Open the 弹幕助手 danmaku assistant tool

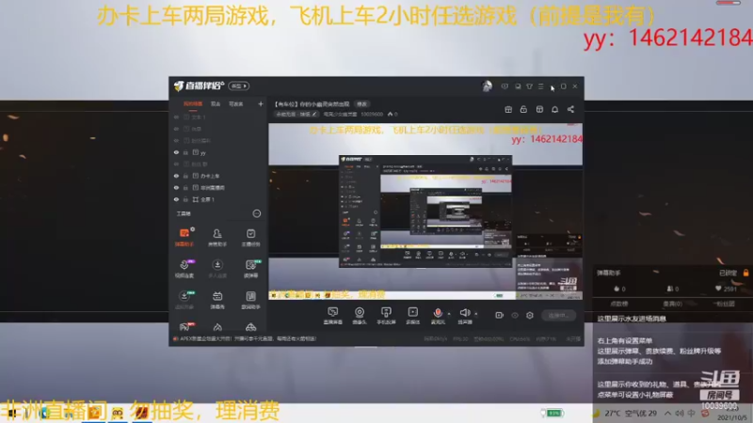point(184,237)
